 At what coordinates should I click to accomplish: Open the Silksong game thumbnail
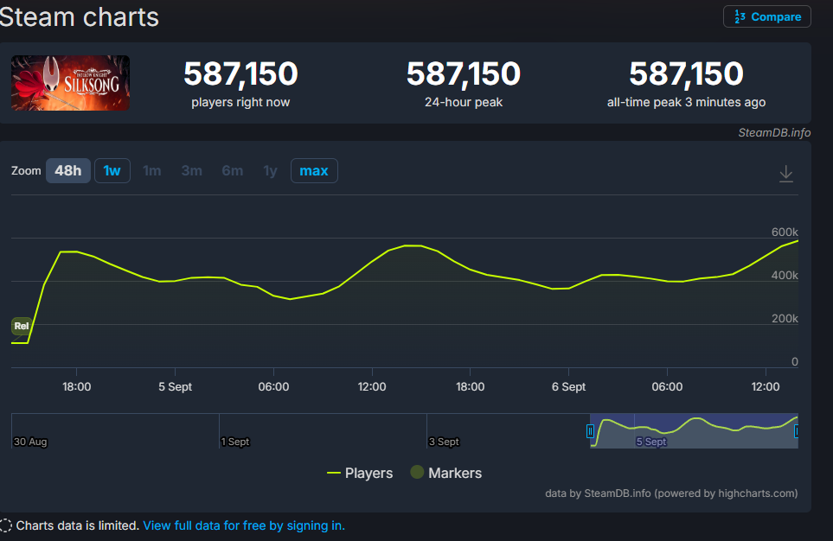70,83
